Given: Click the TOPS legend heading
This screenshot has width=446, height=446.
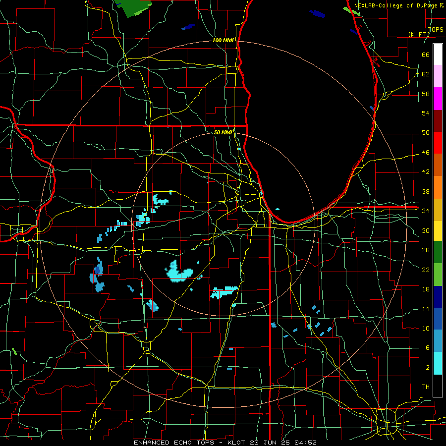Looking at the screenshot, I should tap(435, 29).
